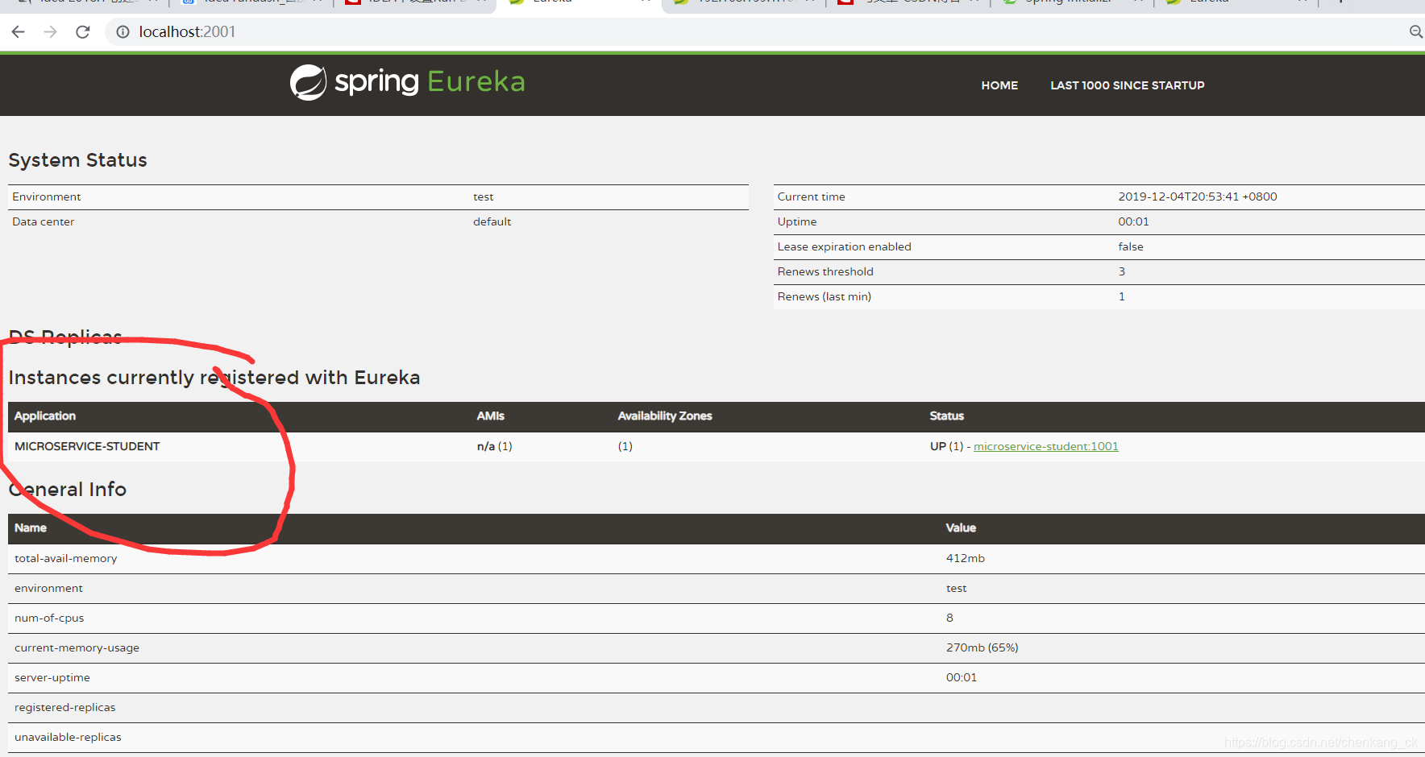This screenshot has width=1425, height=757.
Task: Select the UP (1) status text
Action: coord(946,446)
